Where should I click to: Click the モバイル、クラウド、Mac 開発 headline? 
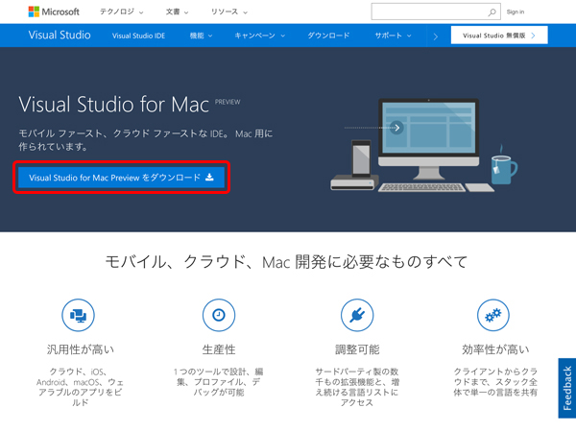(x=286, y=261)
